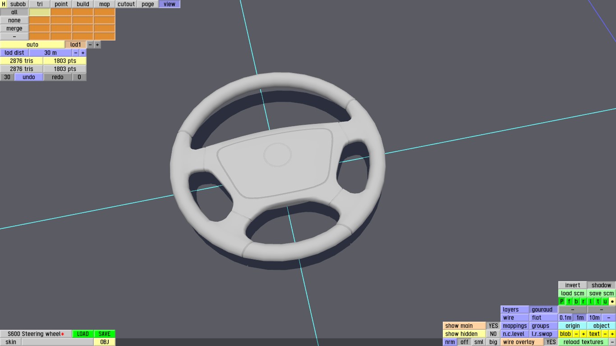The image size is (616, 346).
Task: Click the l.r.swap button
Action: (x=544, y=334)
